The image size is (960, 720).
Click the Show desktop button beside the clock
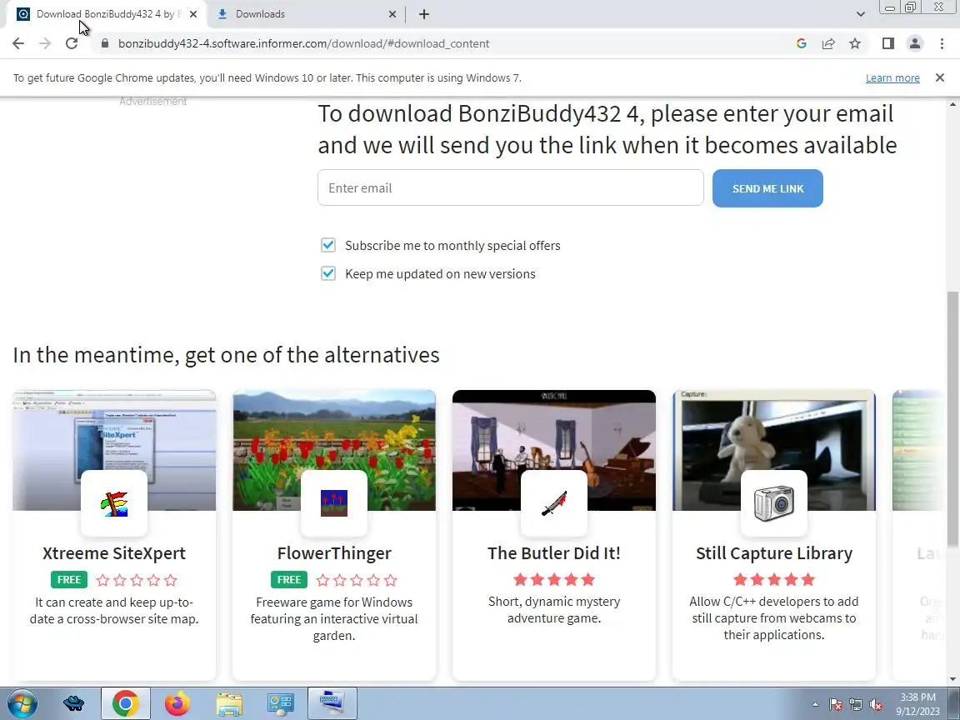[954, 703]
